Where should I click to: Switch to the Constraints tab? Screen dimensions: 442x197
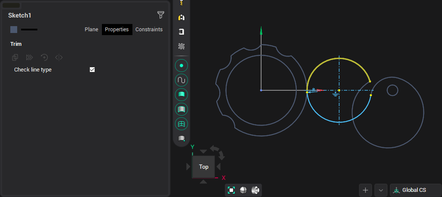pyautogui.click(x=149, y=30)
